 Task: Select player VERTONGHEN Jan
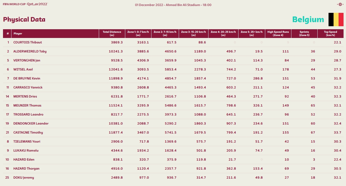click(27, 60)
